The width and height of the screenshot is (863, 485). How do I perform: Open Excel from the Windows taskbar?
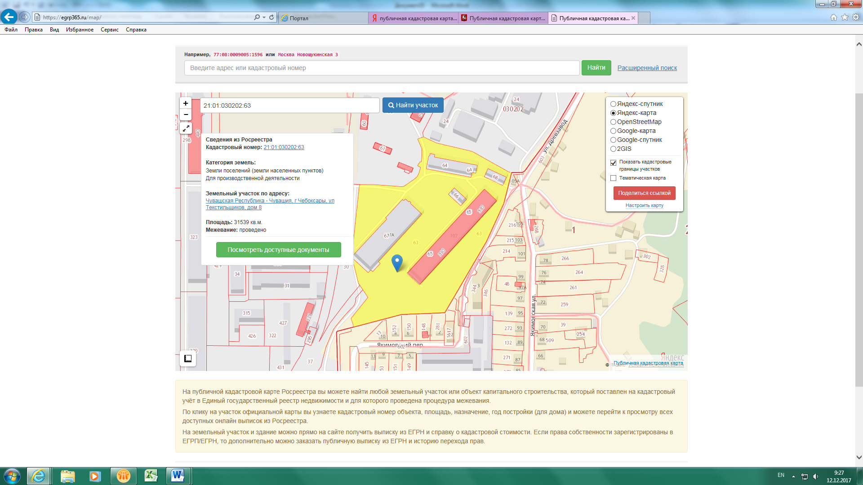pyautogui.click(x=151, y=476)
